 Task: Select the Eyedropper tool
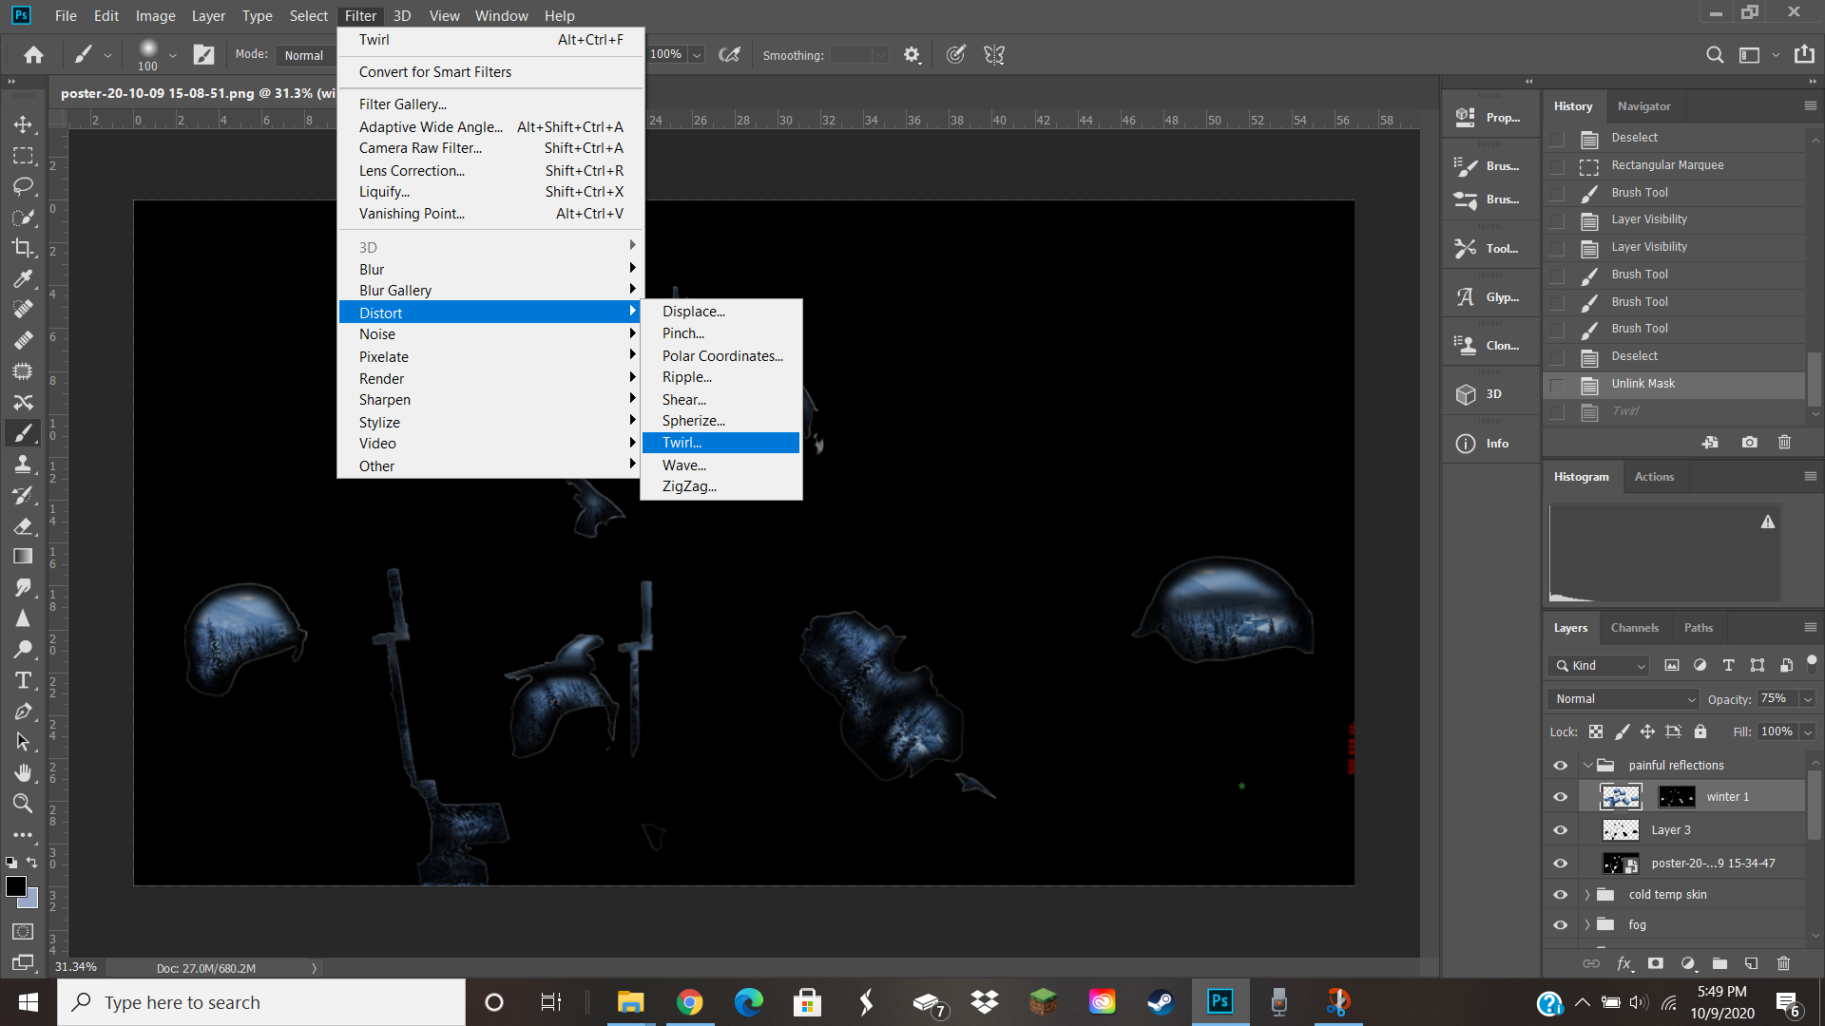pyautogui.click(x=23, y=278)
